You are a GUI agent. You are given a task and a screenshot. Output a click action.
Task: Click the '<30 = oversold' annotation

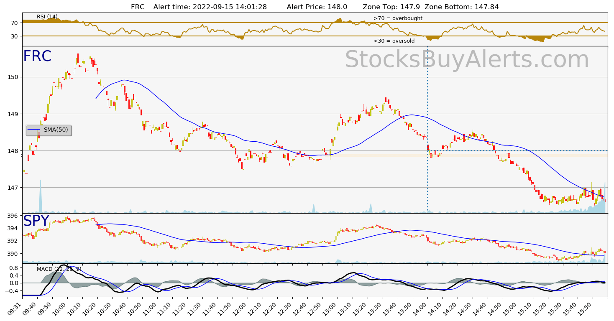click(x=394, y=41)
